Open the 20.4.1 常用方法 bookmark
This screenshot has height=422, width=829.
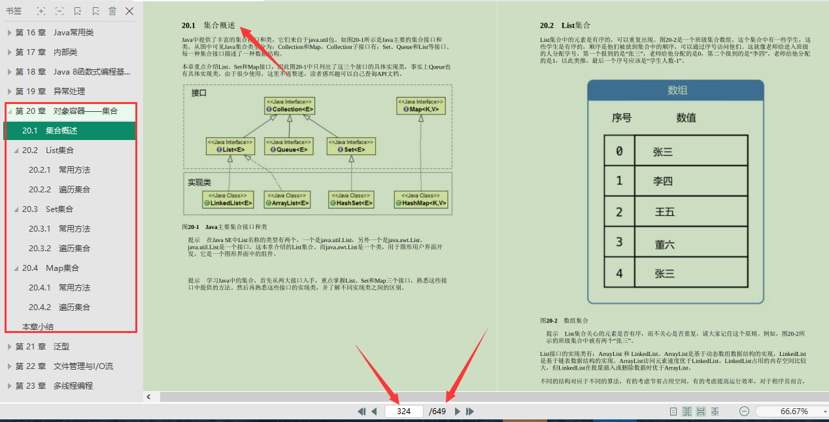59,287
